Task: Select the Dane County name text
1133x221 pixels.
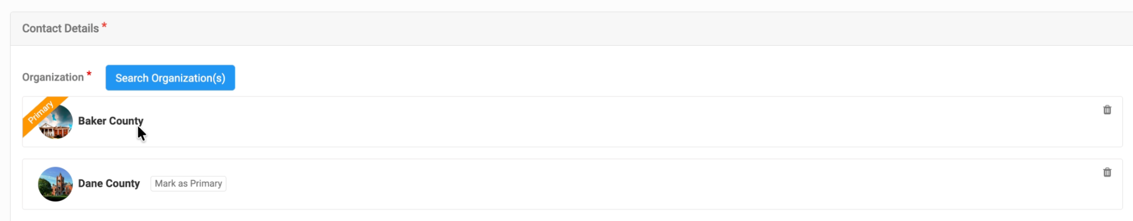Action: click(108, 184)
